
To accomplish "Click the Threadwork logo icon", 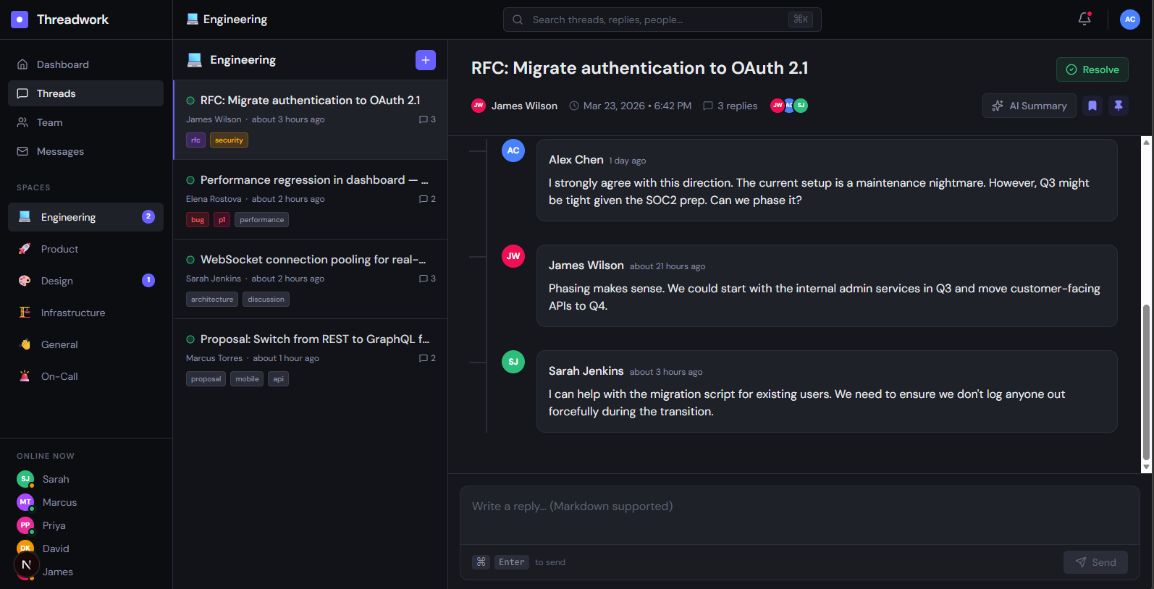I will point(20,20).
